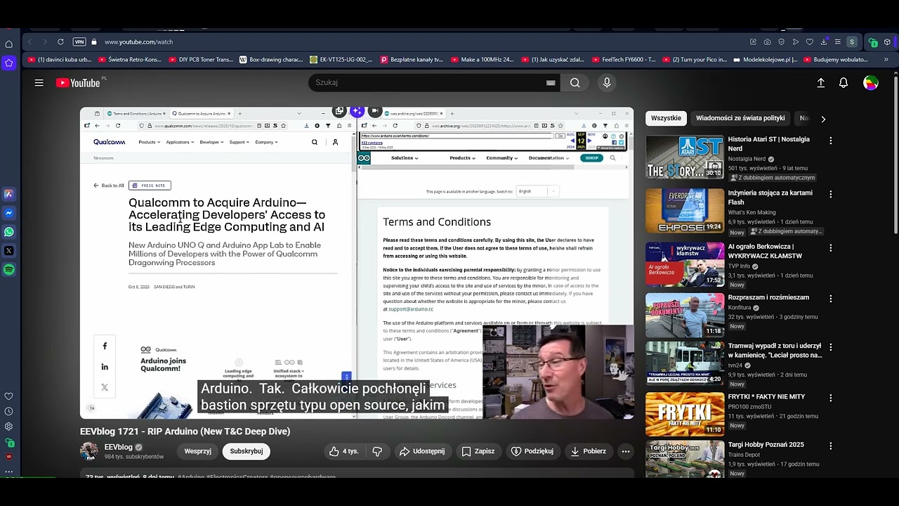Select the Wiadomości ze świata polityki chip
Screen dimensions: 899x506
tap(740, 118)
